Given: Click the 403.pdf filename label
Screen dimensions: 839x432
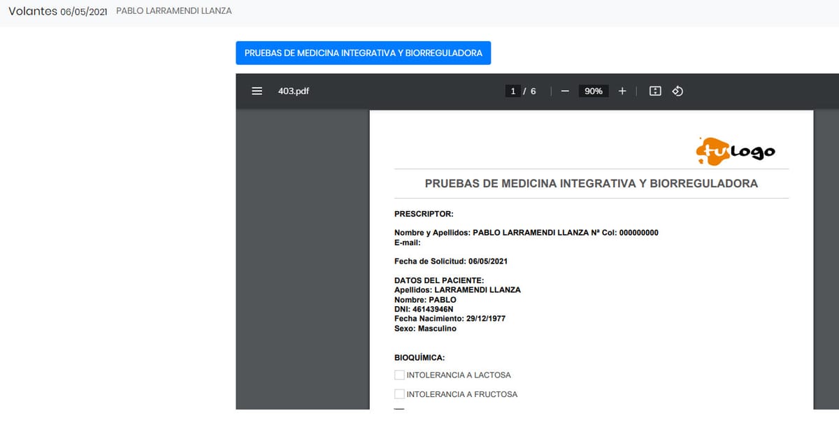Looking at the screenshot, I should [293, 91].
